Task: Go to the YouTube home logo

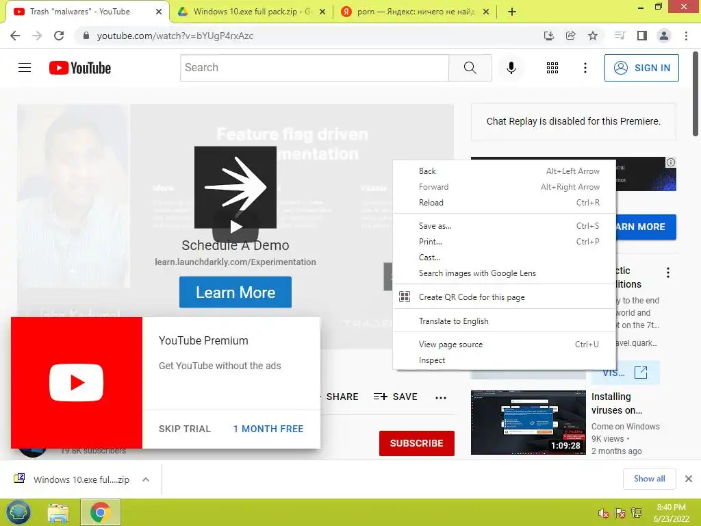Action: 80,68
